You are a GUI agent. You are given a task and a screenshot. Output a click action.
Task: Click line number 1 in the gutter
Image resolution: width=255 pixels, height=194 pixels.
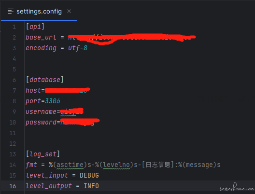pyautogui.click(x=14, y=27)
